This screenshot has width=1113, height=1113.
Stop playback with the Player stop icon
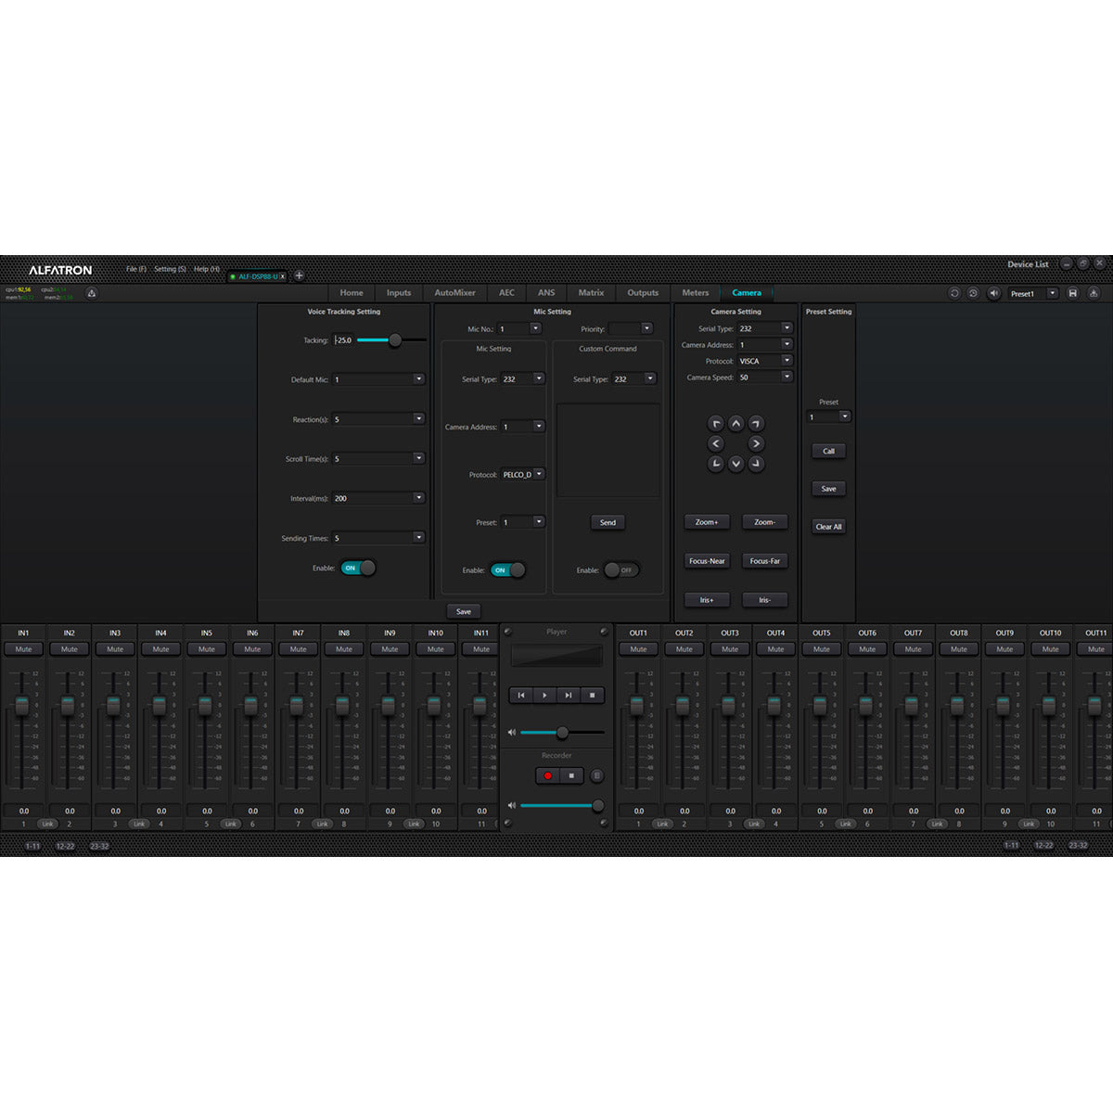point(590,695)
